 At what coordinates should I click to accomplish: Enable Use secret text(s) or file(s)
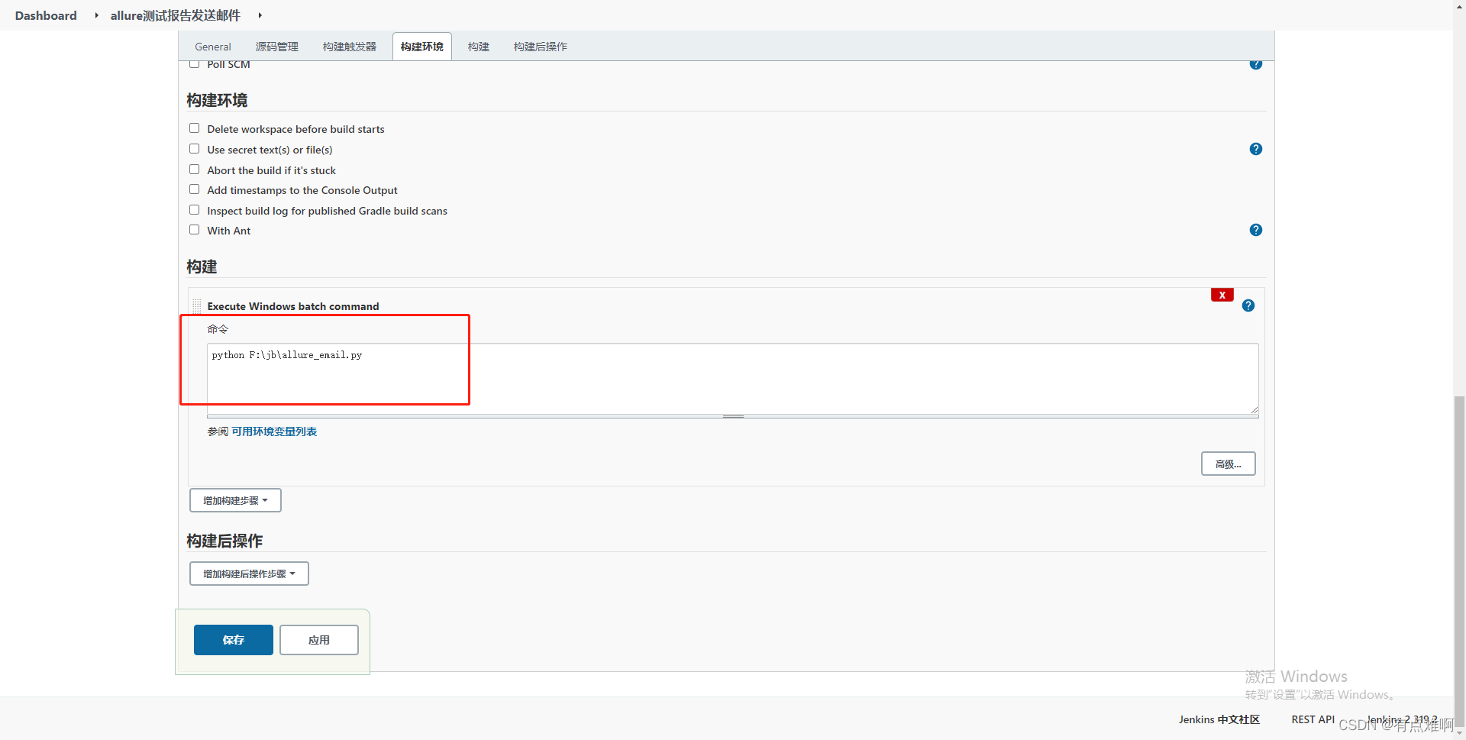pyautogui.click(x=194, y=149)
